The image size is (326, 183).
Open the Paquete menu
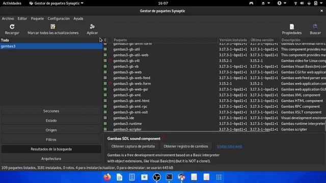[x=37, y=18]
